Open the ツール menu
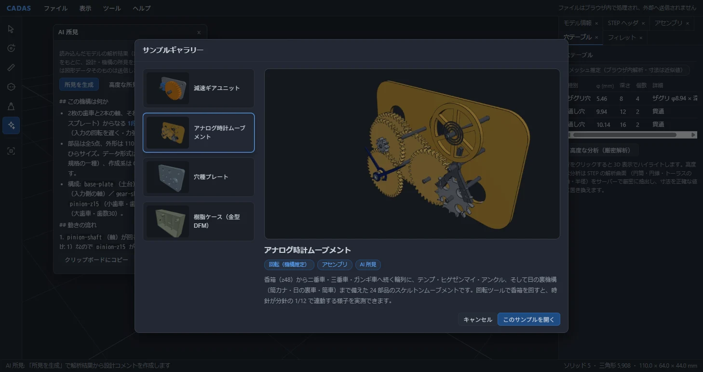 pos(112,8)
